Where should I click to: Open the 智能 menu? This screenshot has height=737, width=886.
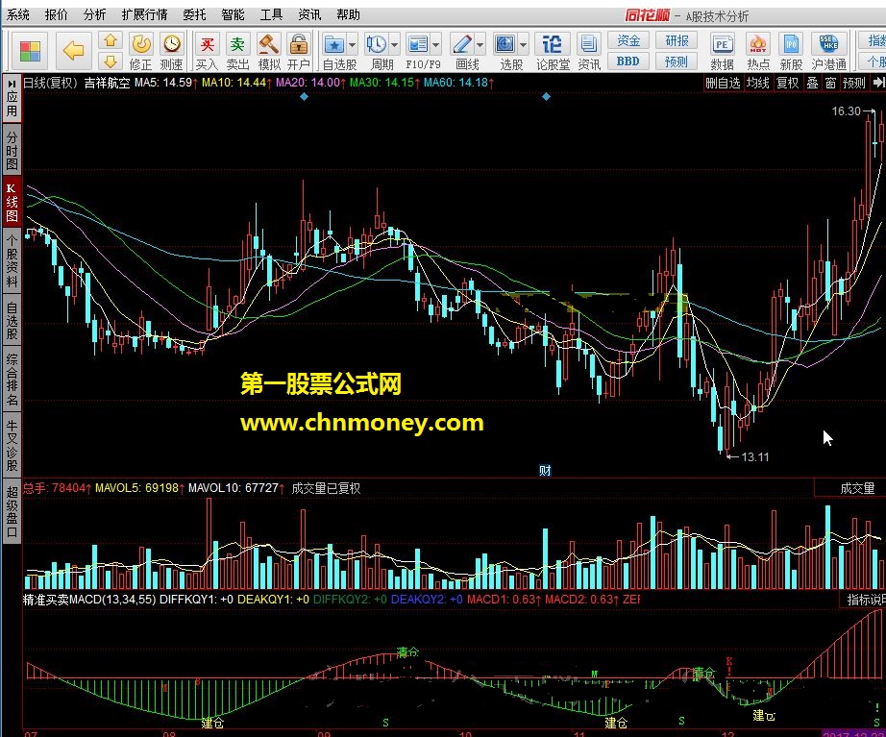click(x=233, y=14)
